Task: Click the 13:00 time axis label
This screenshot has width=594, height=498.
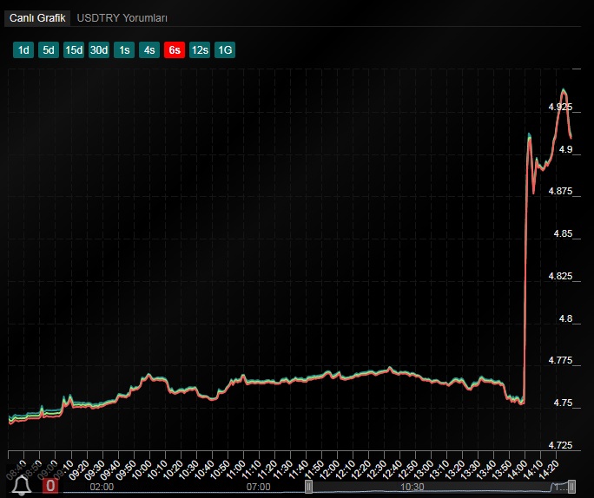Action: pyautogui.click(x=424, y=469)
